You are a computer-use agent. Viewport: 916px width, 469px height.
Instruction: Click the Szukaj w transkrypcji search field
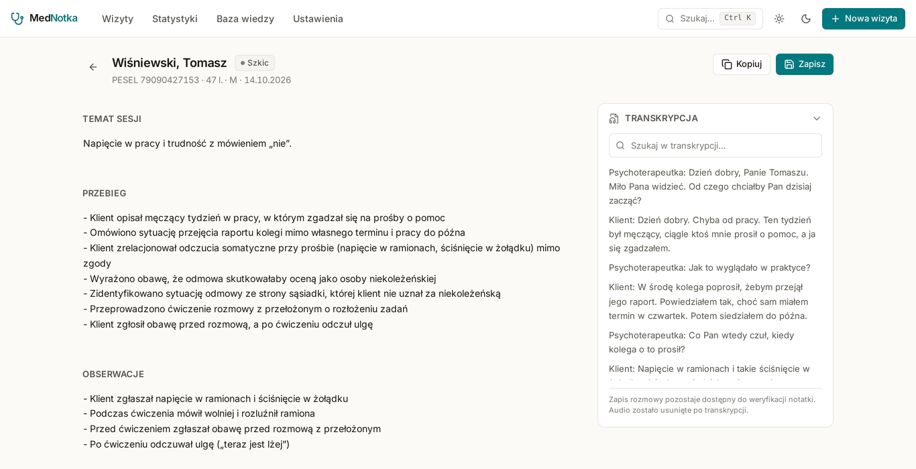[715, 145]
